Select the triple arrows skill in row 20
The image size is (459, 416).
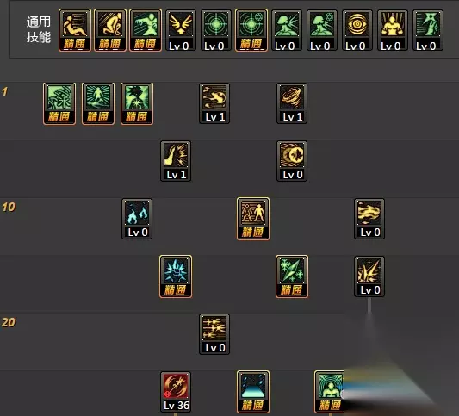point(214,334)
